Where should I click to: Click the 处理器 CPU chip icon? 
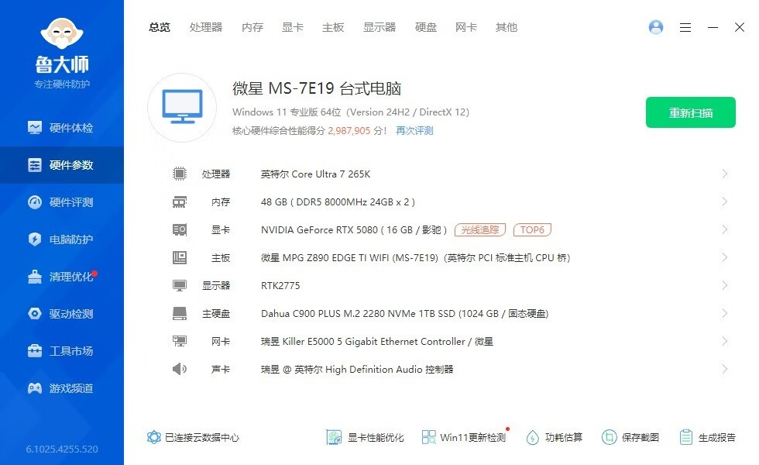(180, 174)
